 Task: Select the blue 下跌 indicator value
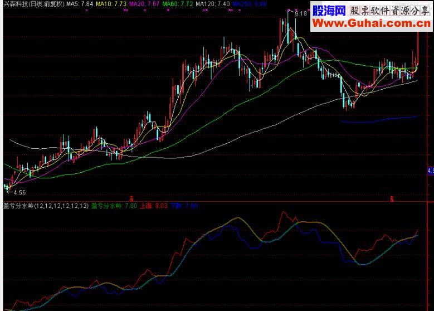click(x=184, y=206)
